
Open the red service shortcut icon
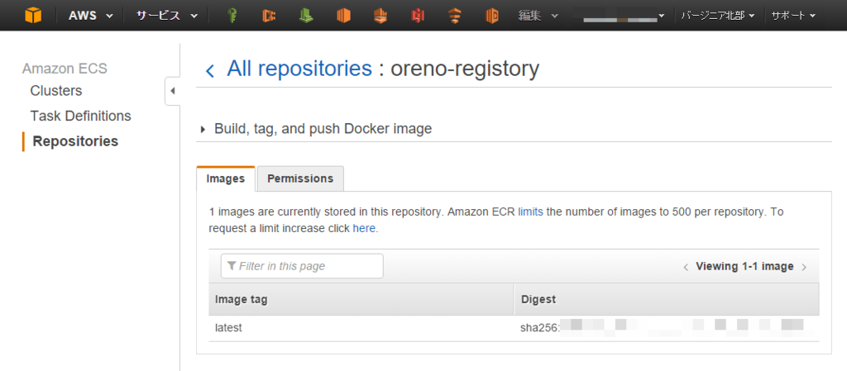pos(418,17)
